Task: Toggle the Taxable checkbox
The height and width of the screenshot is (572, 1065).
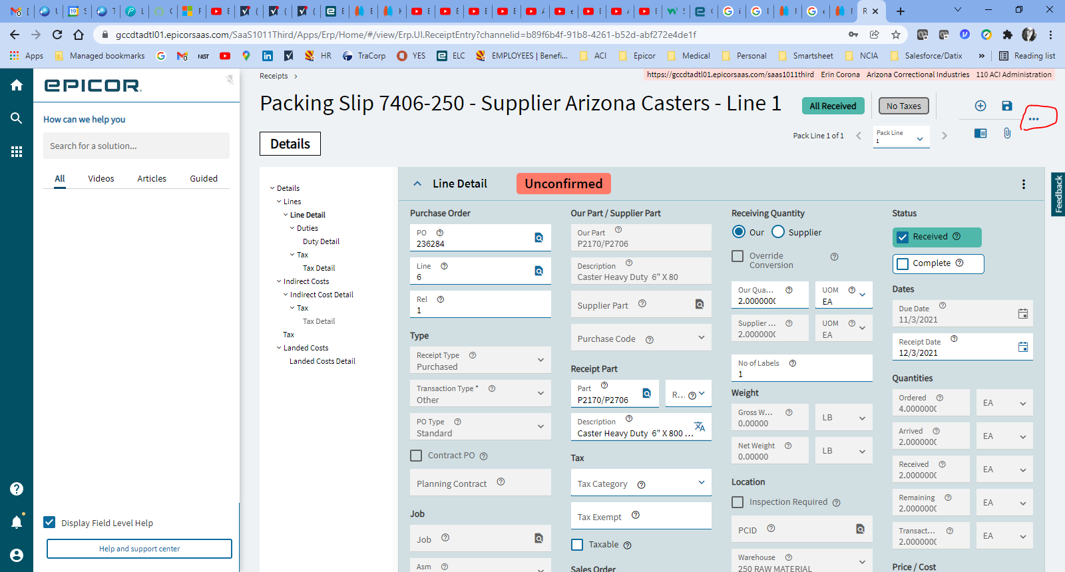Action: coord(577,545)
